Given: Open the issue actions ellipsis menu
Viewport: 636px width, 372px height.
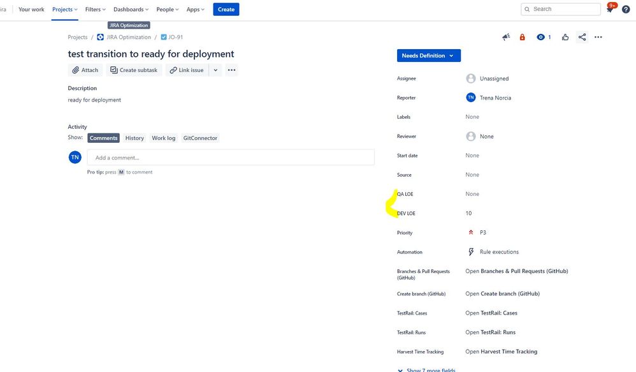Looking at the screenshot, I should (598, 37).
